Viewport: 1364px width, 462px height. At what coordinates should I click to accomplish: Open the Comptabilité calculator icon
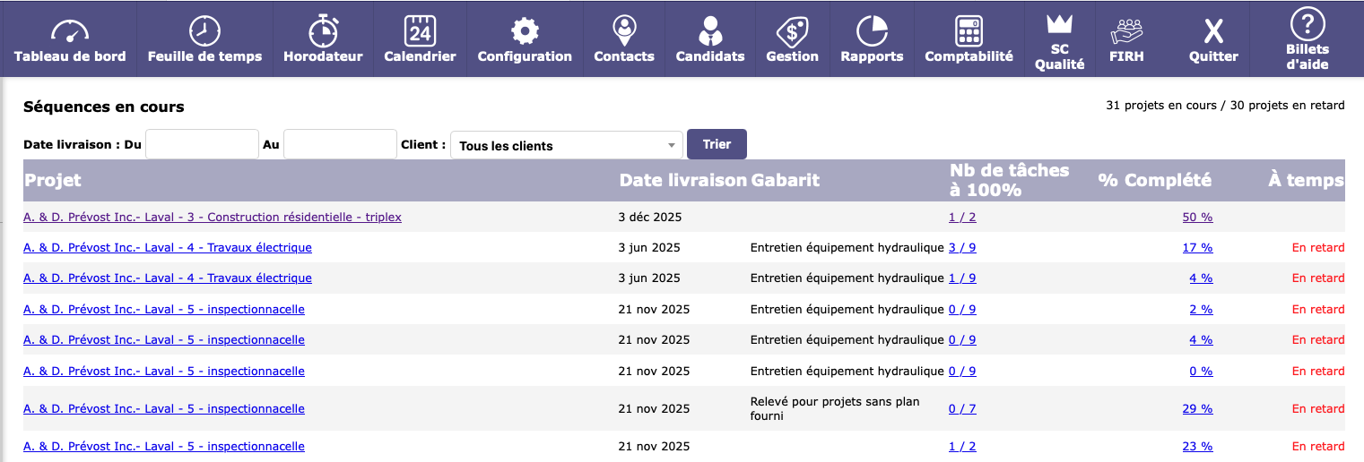[x=969, y=31]
